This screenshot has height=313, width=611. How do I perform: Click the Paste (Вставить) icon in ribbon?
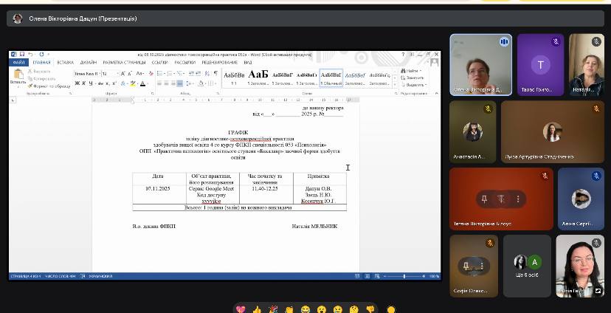(18, 77)
